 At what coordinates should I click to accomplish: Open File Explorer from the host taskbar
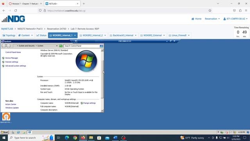(91, 137)
